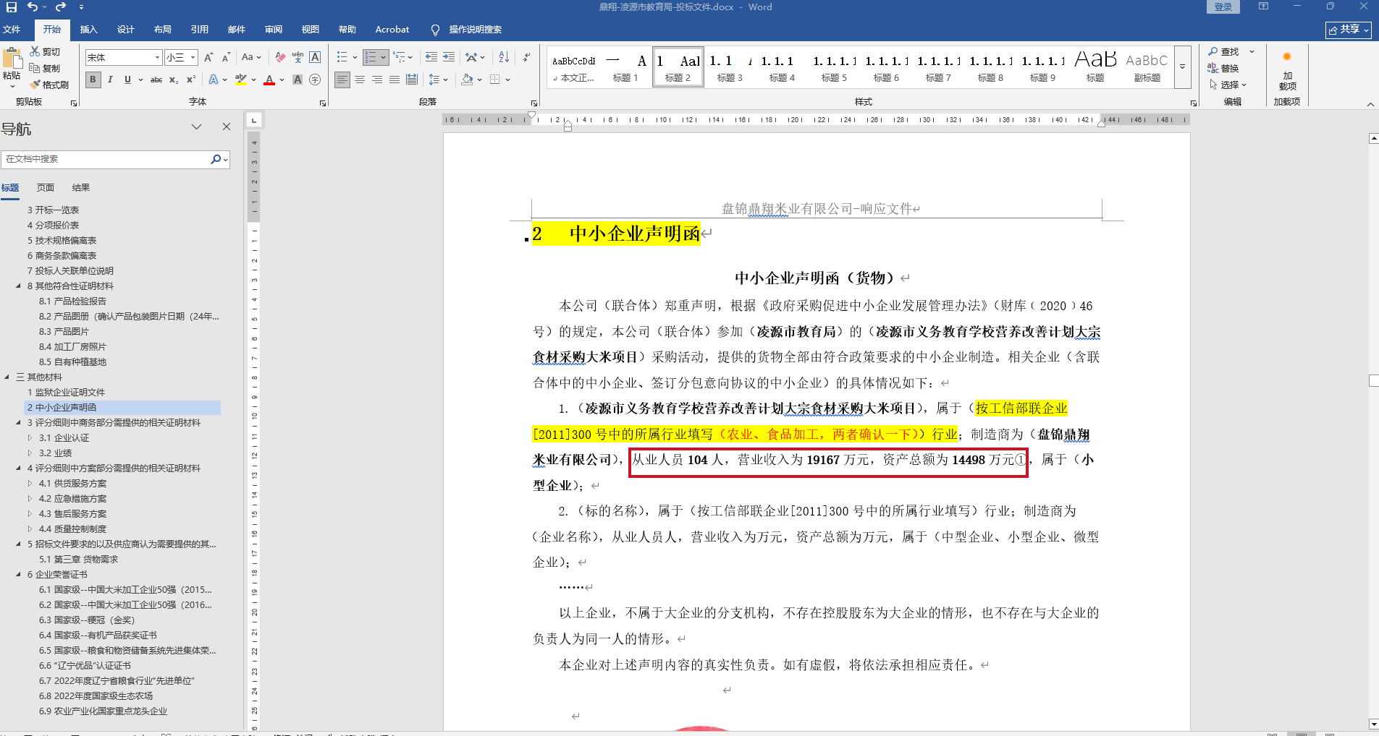Apply the 副标题 (Subtitle) style
Screen dimensions: 1379x736
[x=1147, y=67]
